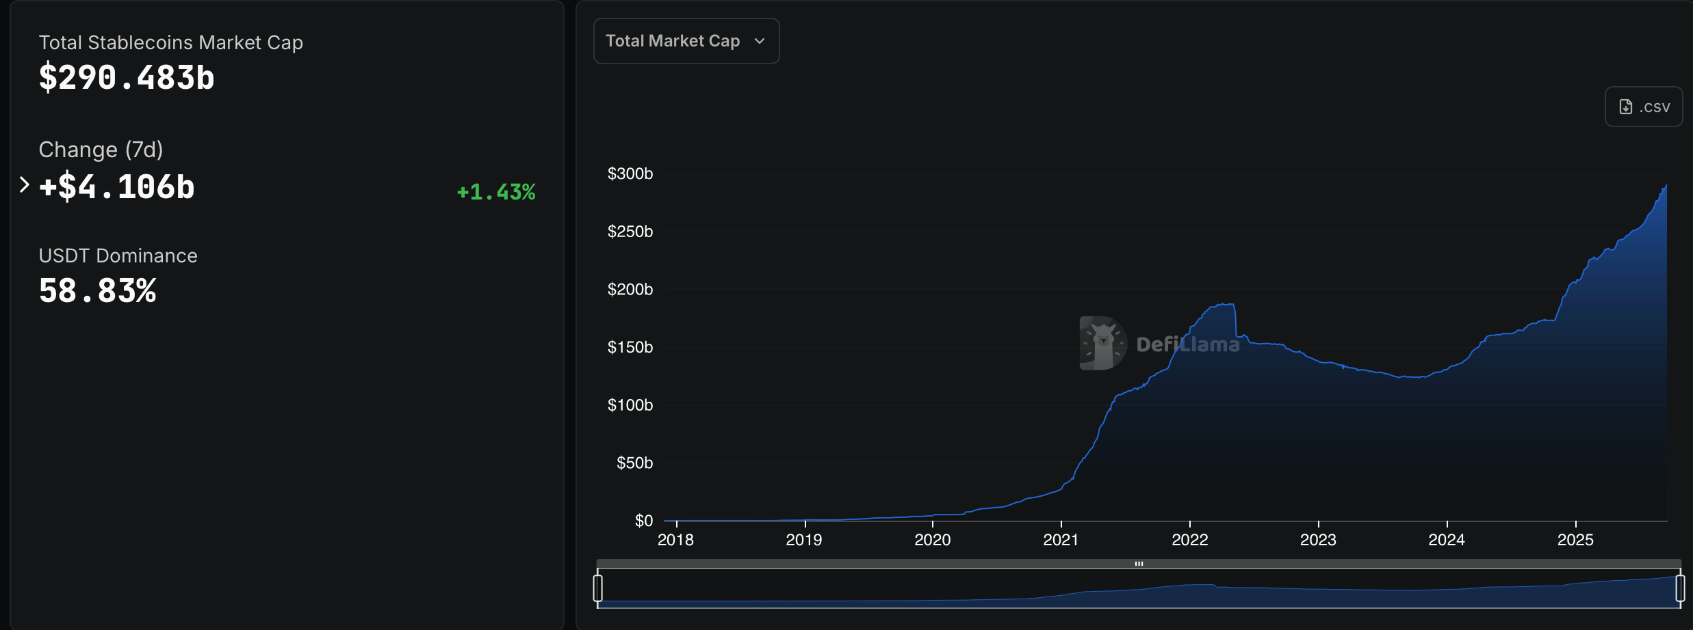The width and height of the screenshot is (1693, 630).
Task: Click the 2021 label on the chart axis
Action: 1061,539
